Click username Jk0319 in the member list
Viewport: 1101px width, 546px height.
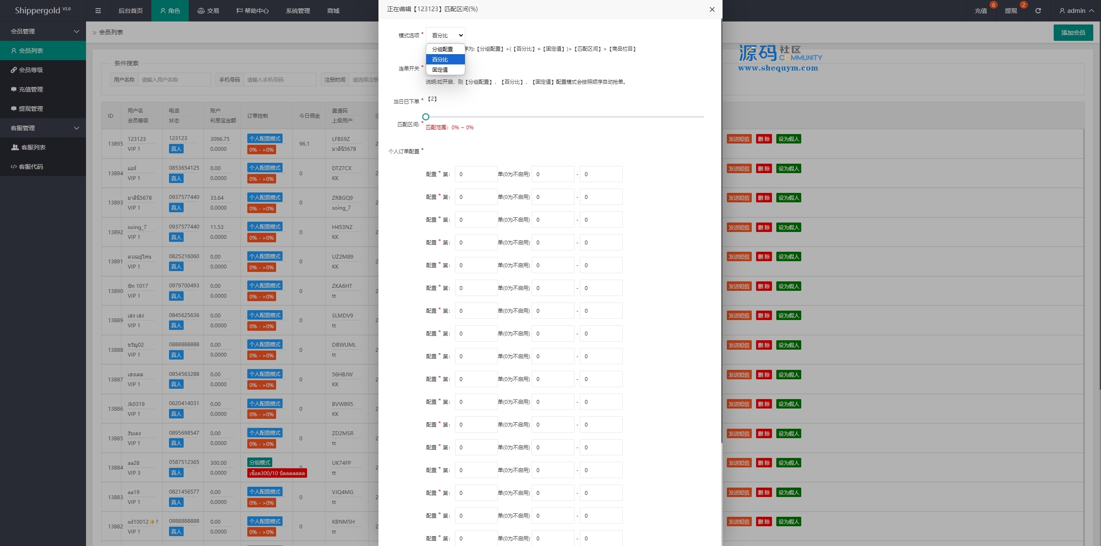point(136,404)
